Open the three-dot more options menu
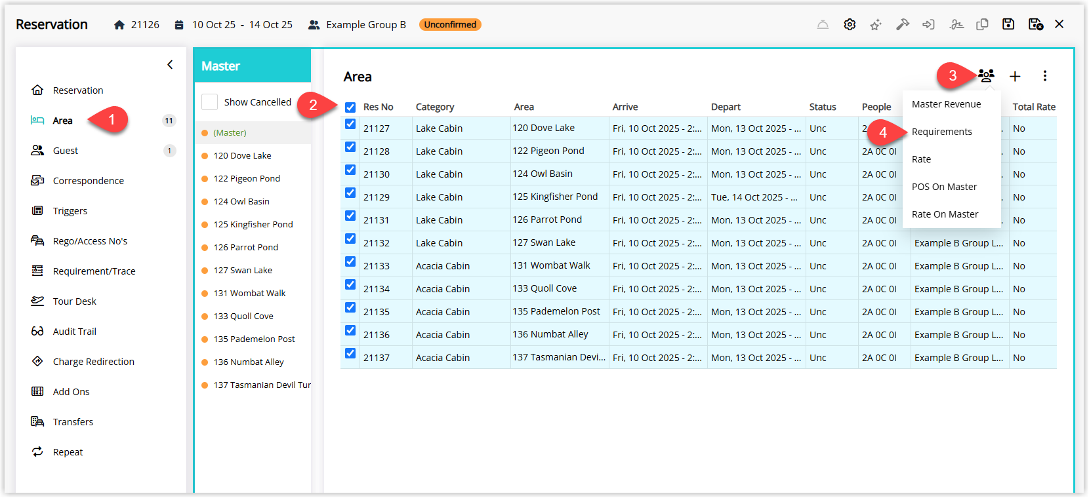The image size is (1089, 498). click(x=1045, y=76)
